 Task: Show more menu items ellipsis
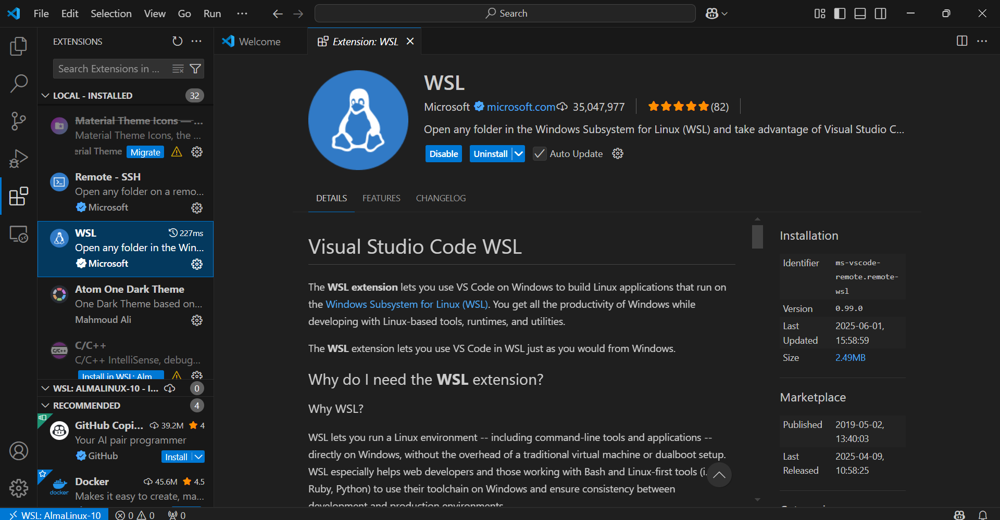pyautogui.click(x=242, y=14)
